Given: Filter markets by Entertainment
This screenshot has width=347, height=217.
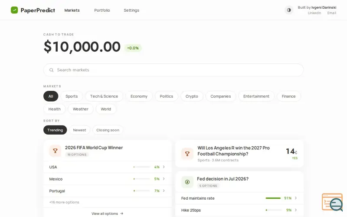Looking at the screenshot, I should 256,96.
